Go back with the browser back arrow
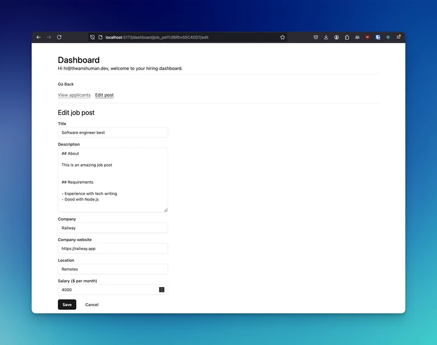Viewport: 437px width, 345px height. click(x=39, y=38)
